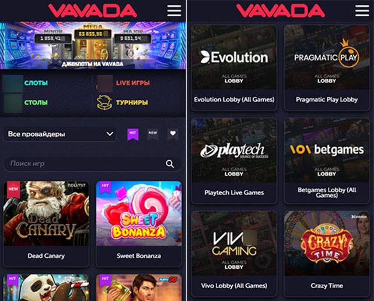Toggle the NEW games filter
Viewport: 374px width, 301px height.
[x=153, y=134]
